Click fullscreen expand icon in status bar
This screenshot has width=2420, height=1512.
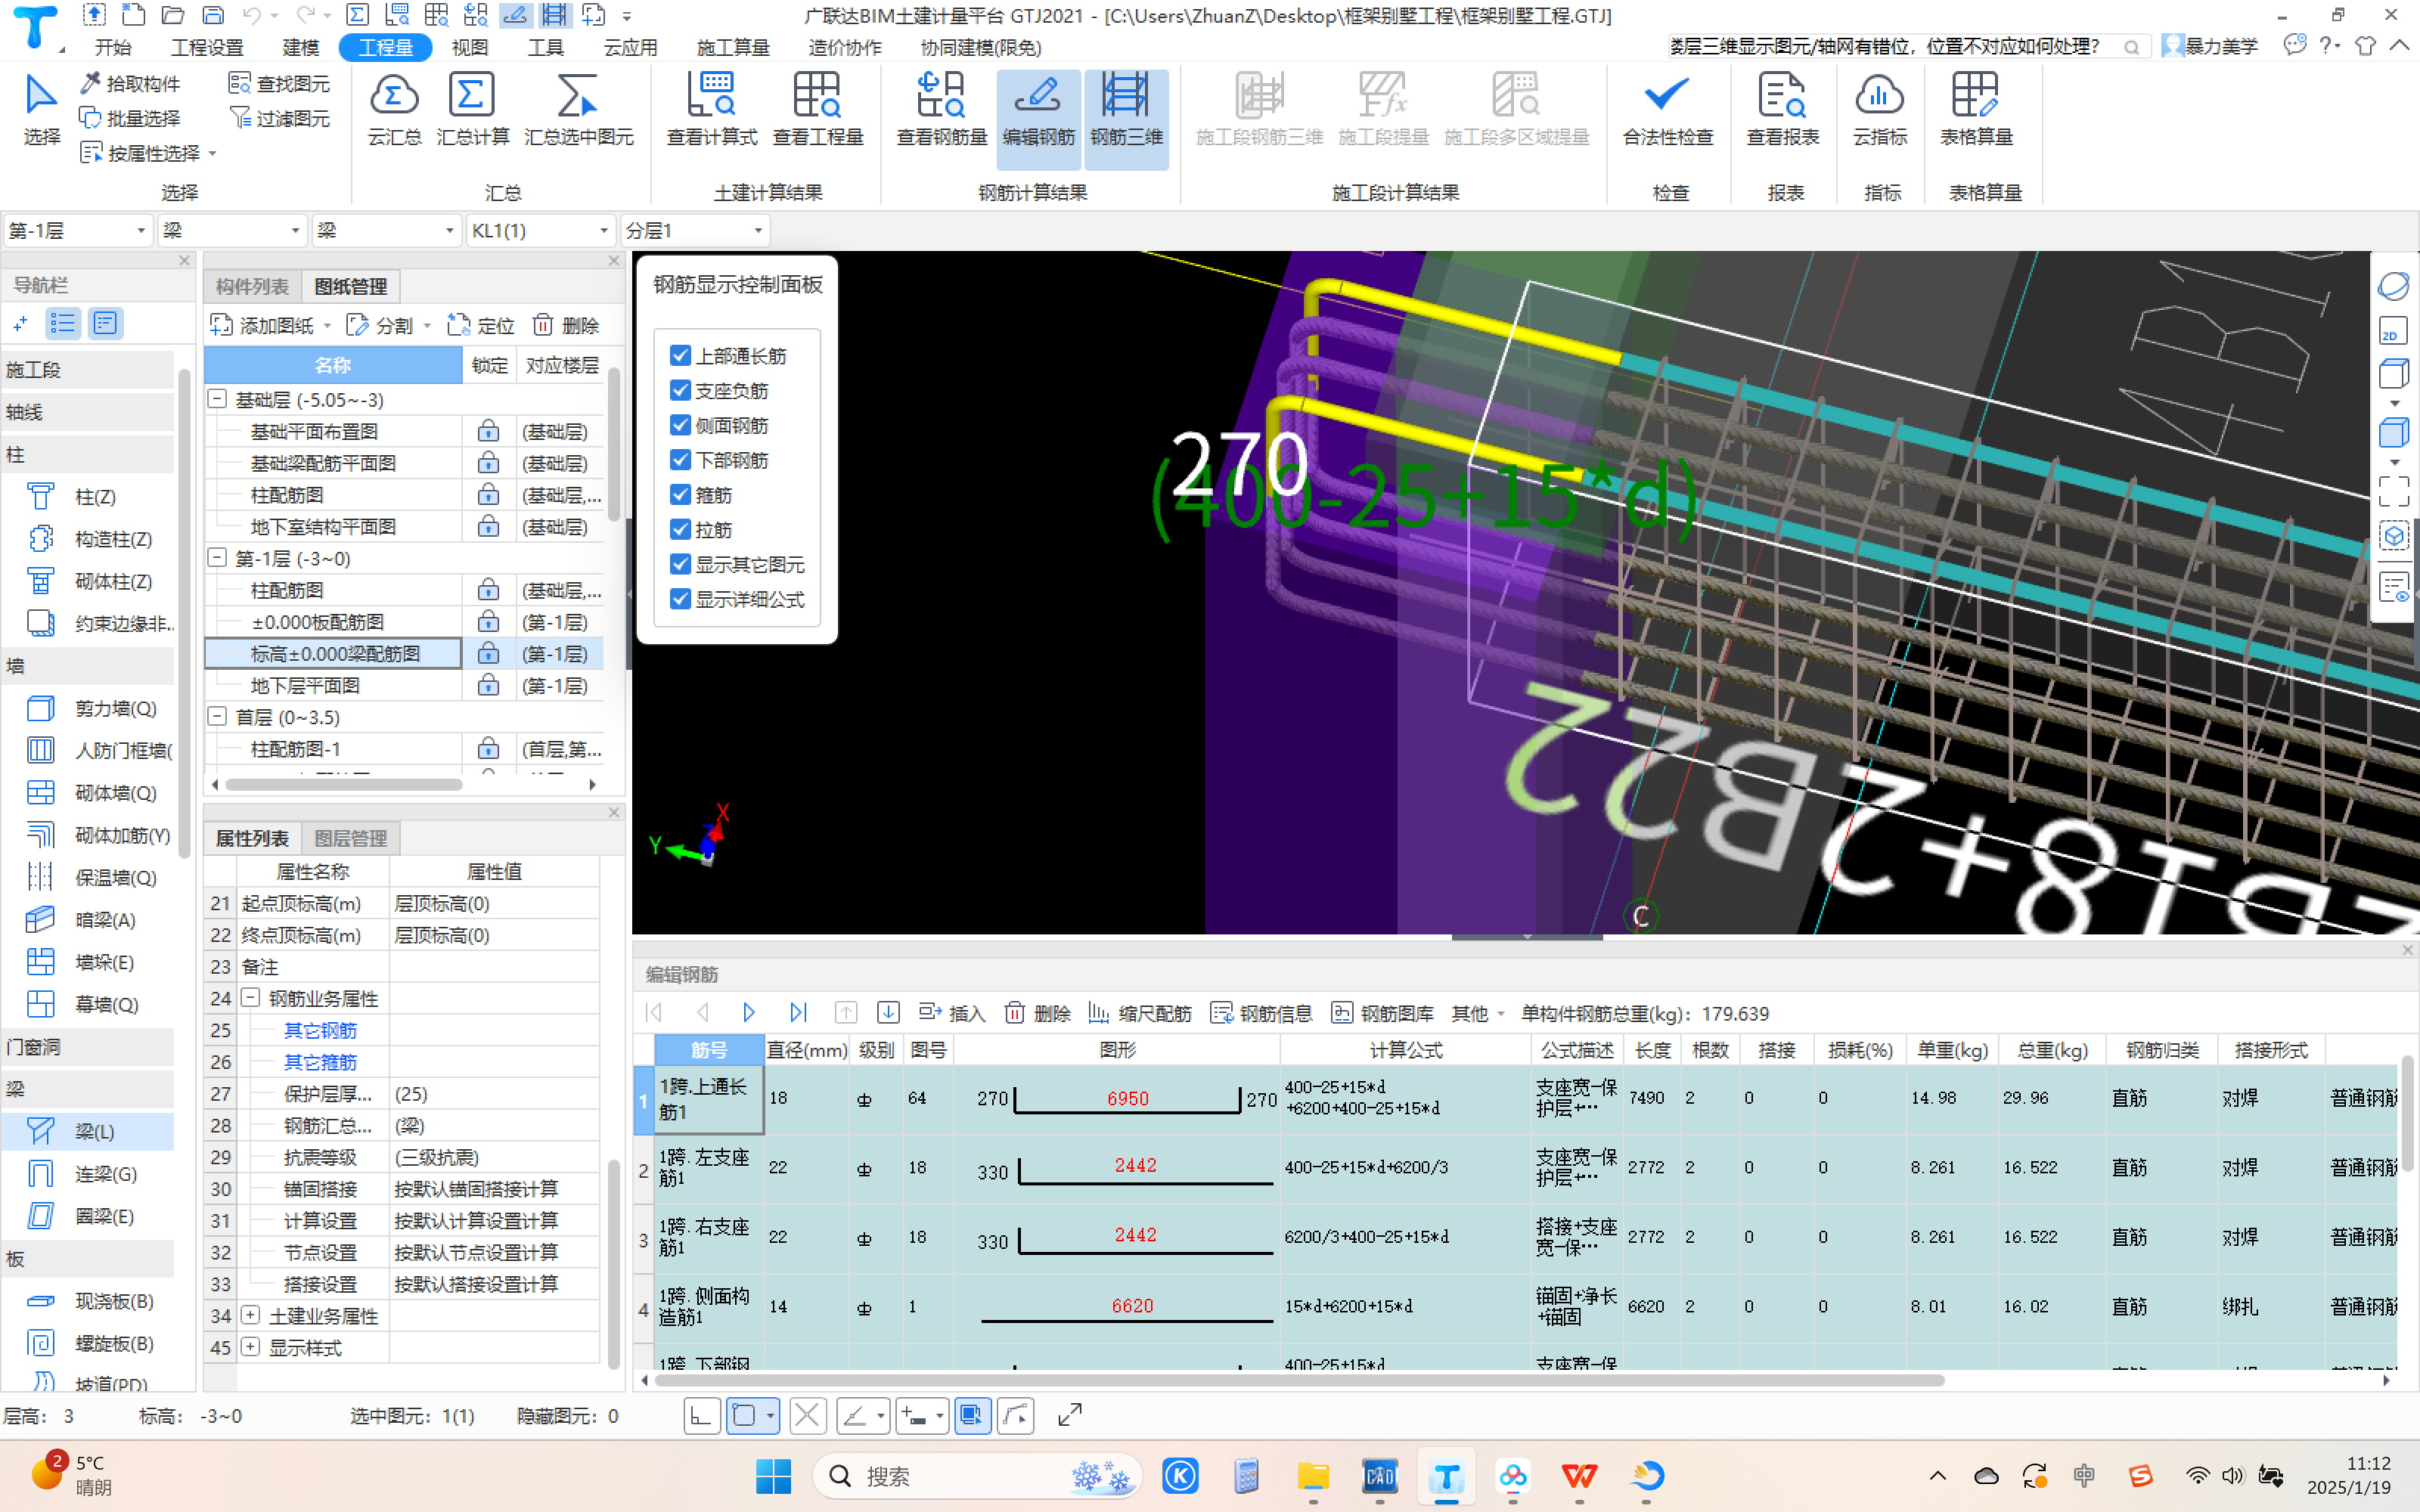pos(1070,1415)
